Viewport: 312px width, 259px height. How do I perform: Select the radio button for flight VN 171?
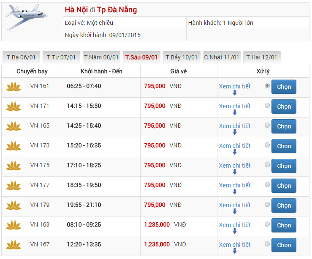pos(267,105)
